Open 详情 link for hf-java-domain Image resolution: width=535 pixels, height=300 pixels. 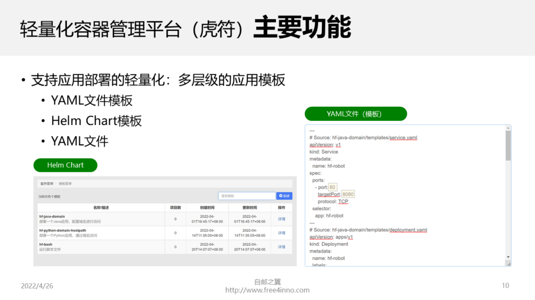tap(282, 219)
